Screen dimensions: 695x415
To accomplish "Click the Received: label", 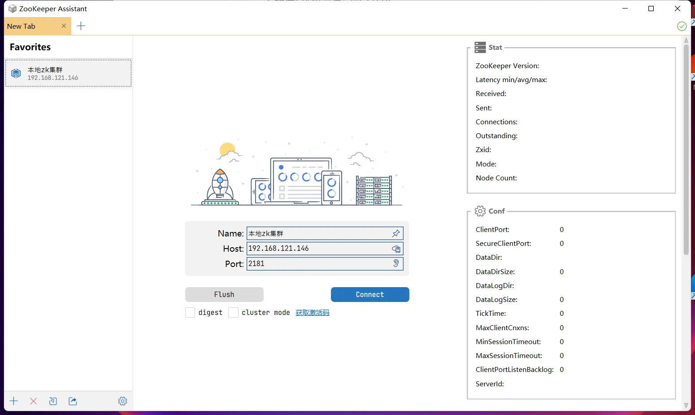I will 491,94.
